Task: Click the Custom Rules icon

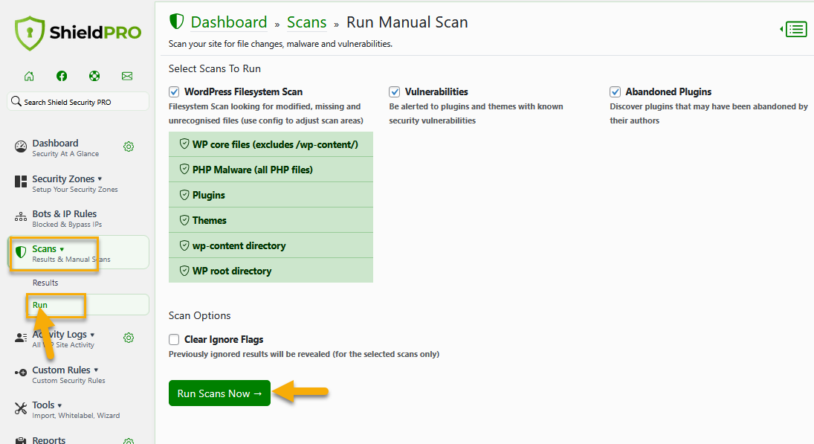Action: point(21,373)
